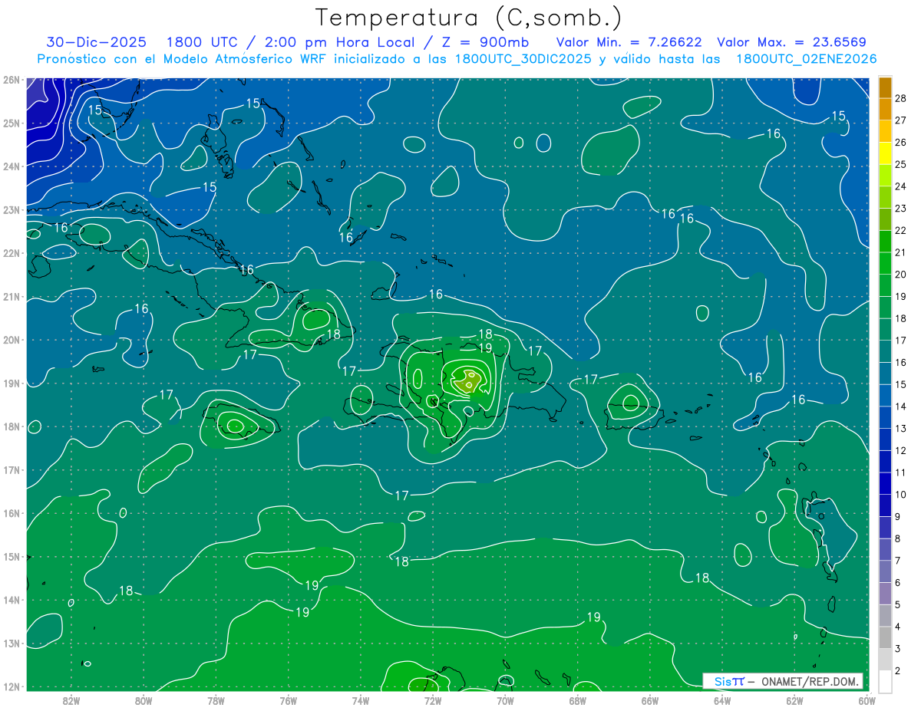Select the date text "30-Dic-2025"
The width and height of the screenshot is (921, 711).
coord(98,42)
